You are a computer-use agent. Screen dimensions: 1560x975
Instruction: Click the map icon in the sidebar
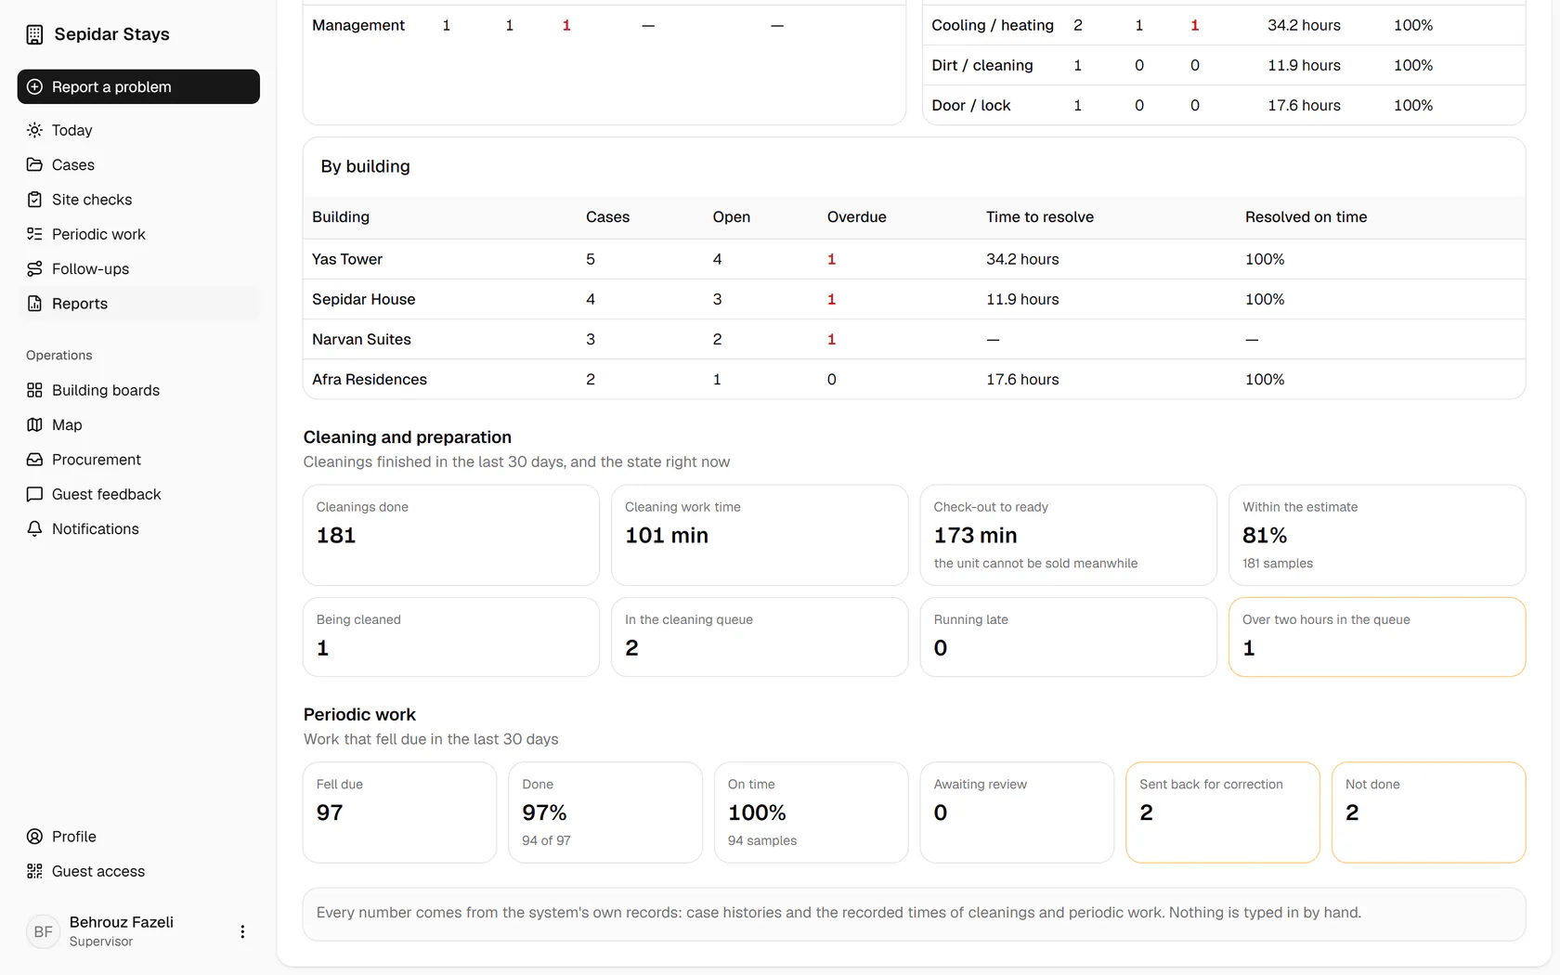(x=34, y=424)
